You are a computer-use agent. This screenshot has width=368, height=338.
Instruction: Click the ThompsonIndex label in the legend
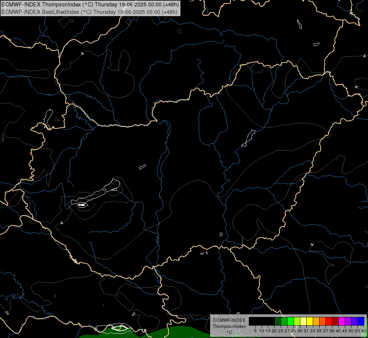[x=229, y=326]
